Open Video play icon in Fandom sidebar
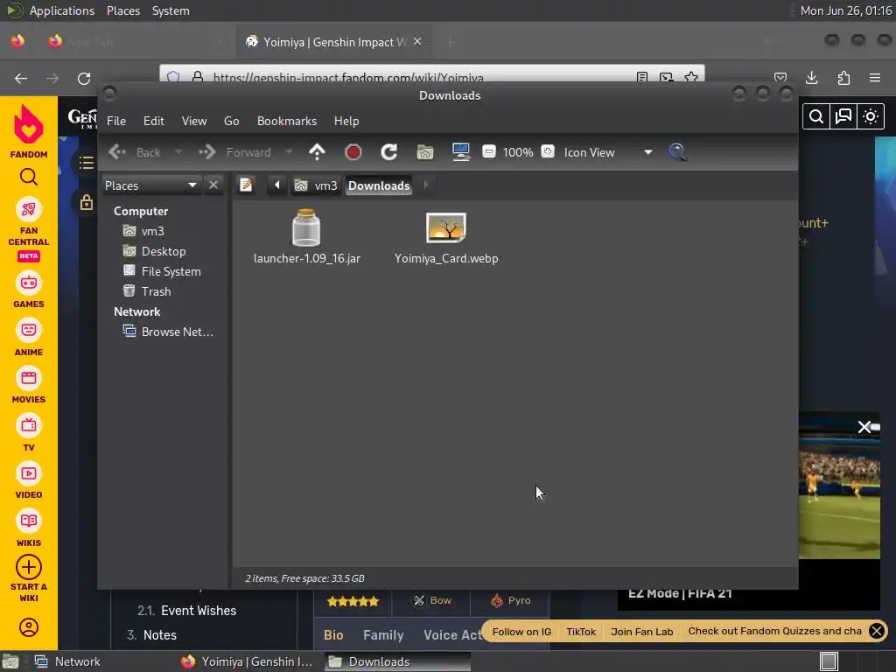This screenshot has height=672, width=896. tap(29, 473)
